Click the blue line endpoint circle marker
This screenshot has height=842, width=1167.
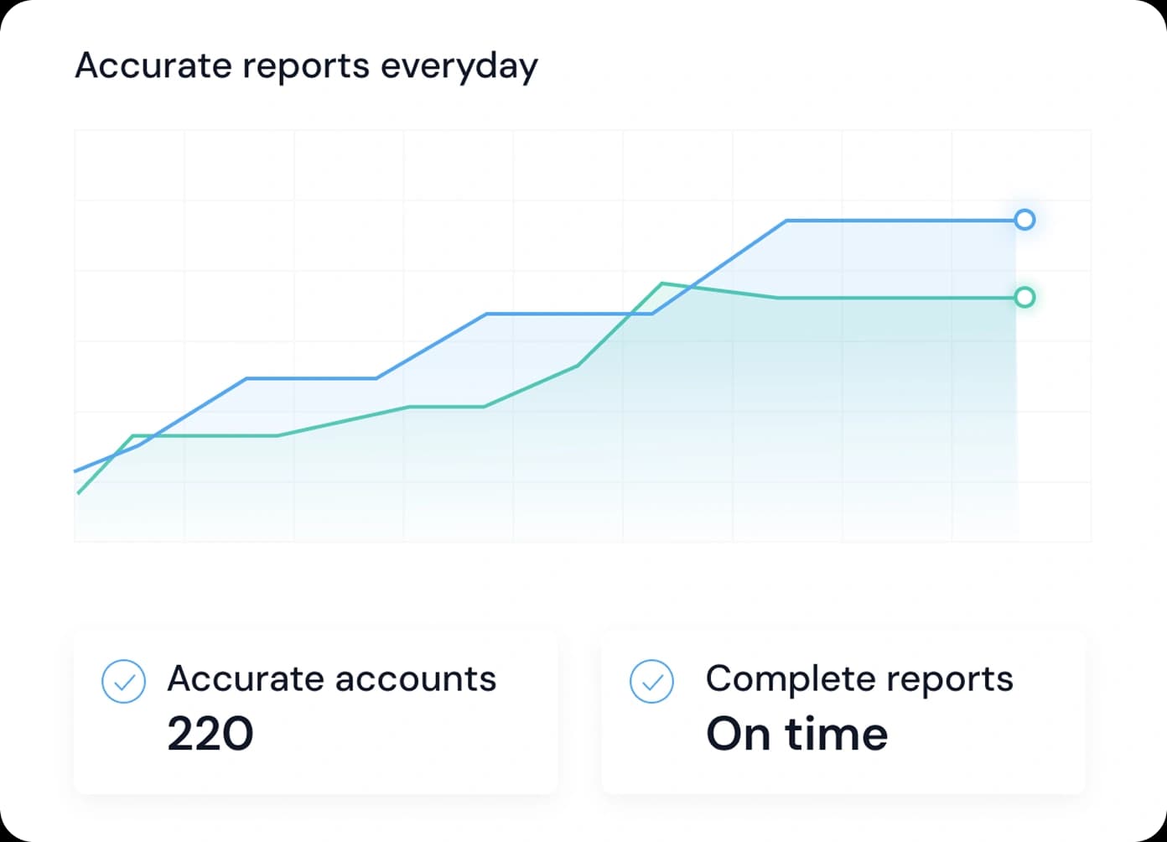1024,220
